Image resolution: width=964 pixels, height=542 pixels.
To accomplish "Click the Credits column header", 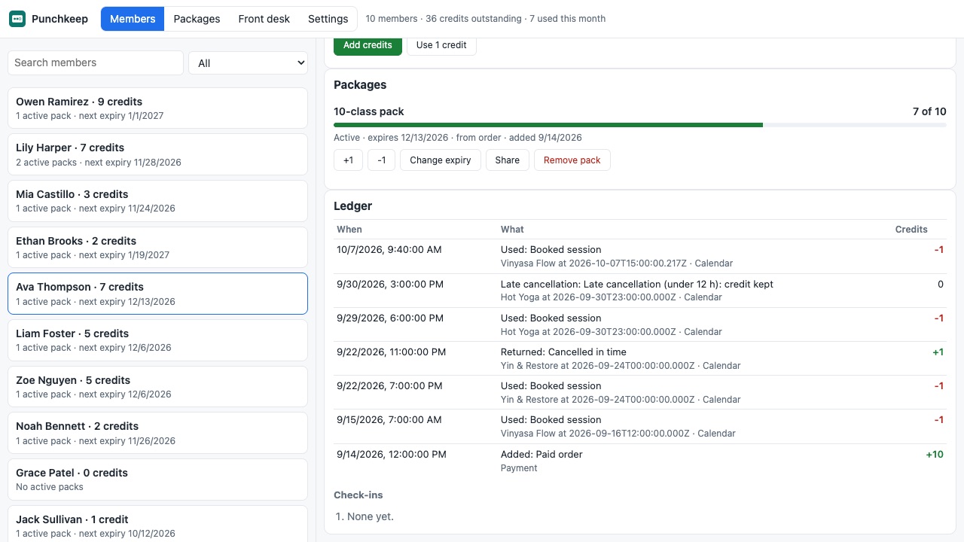I will coord(911,230).
